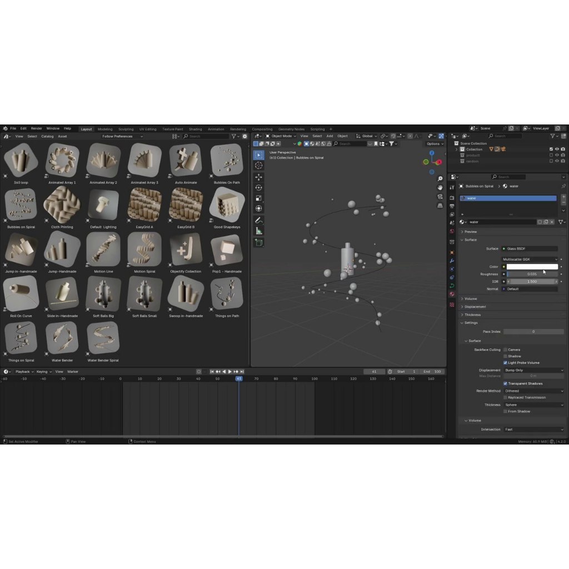569x569 pixels.
Task: Expand the Volume panel section
Action: pyautogui.click(x=471, y=299)
